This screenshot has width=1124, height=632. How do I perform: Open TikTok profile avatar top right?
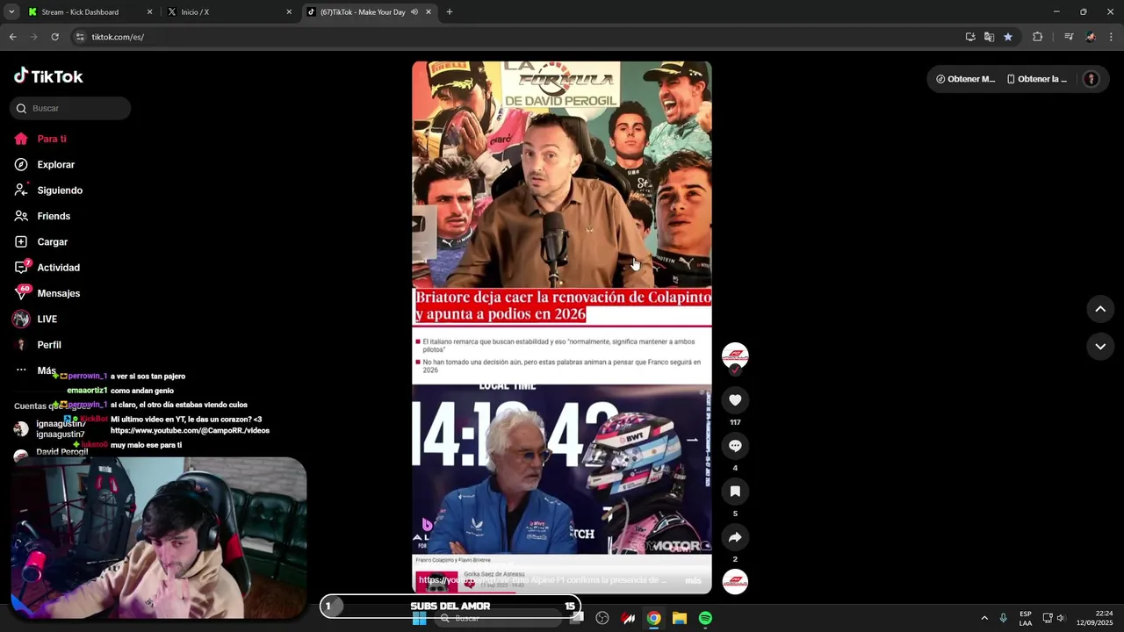pyautogui.click(x=1091, y=79)
